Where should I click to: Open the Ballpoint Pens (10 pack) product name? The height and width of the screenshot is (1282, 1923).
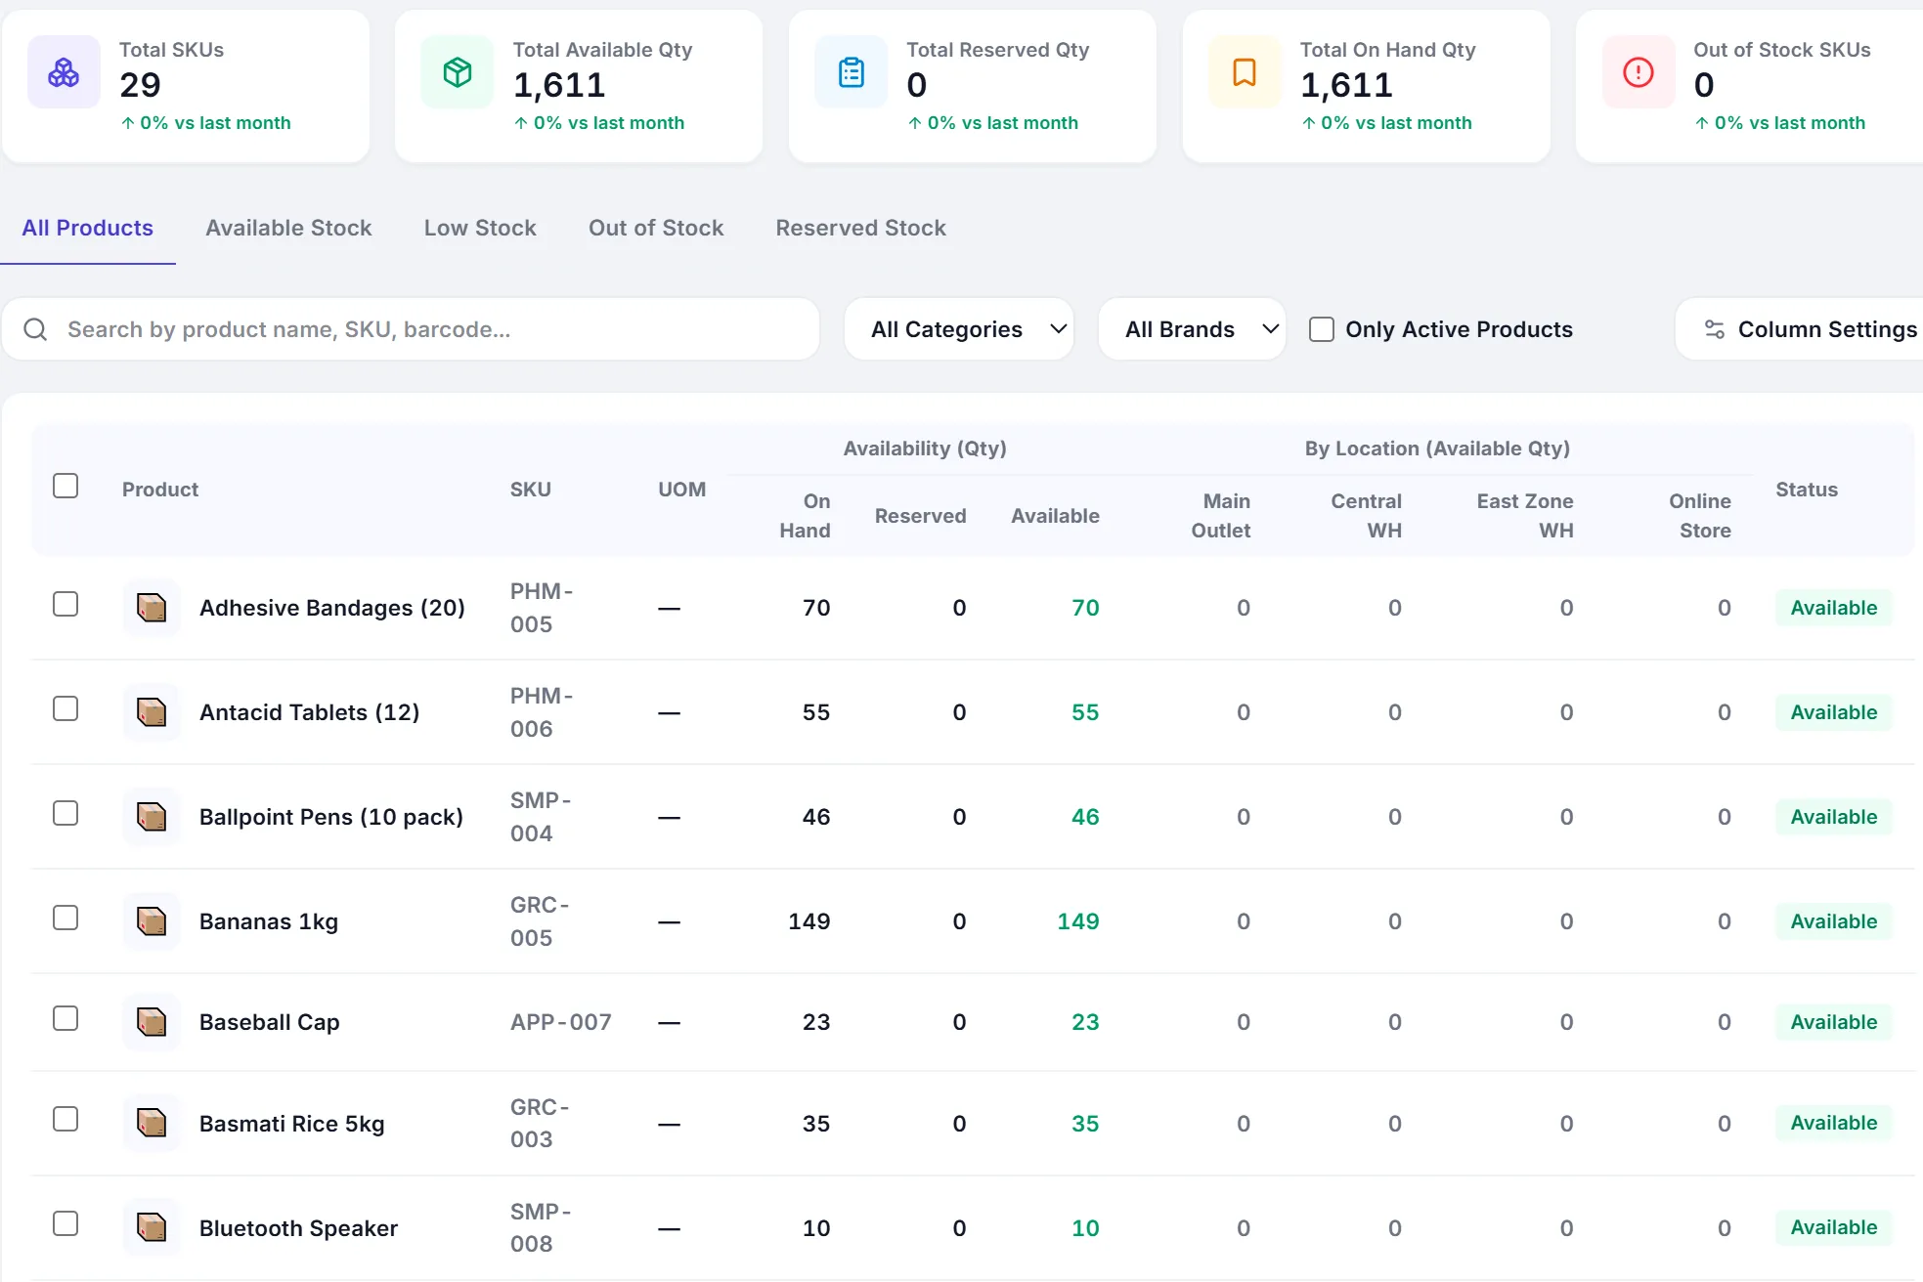click(331, 817)
